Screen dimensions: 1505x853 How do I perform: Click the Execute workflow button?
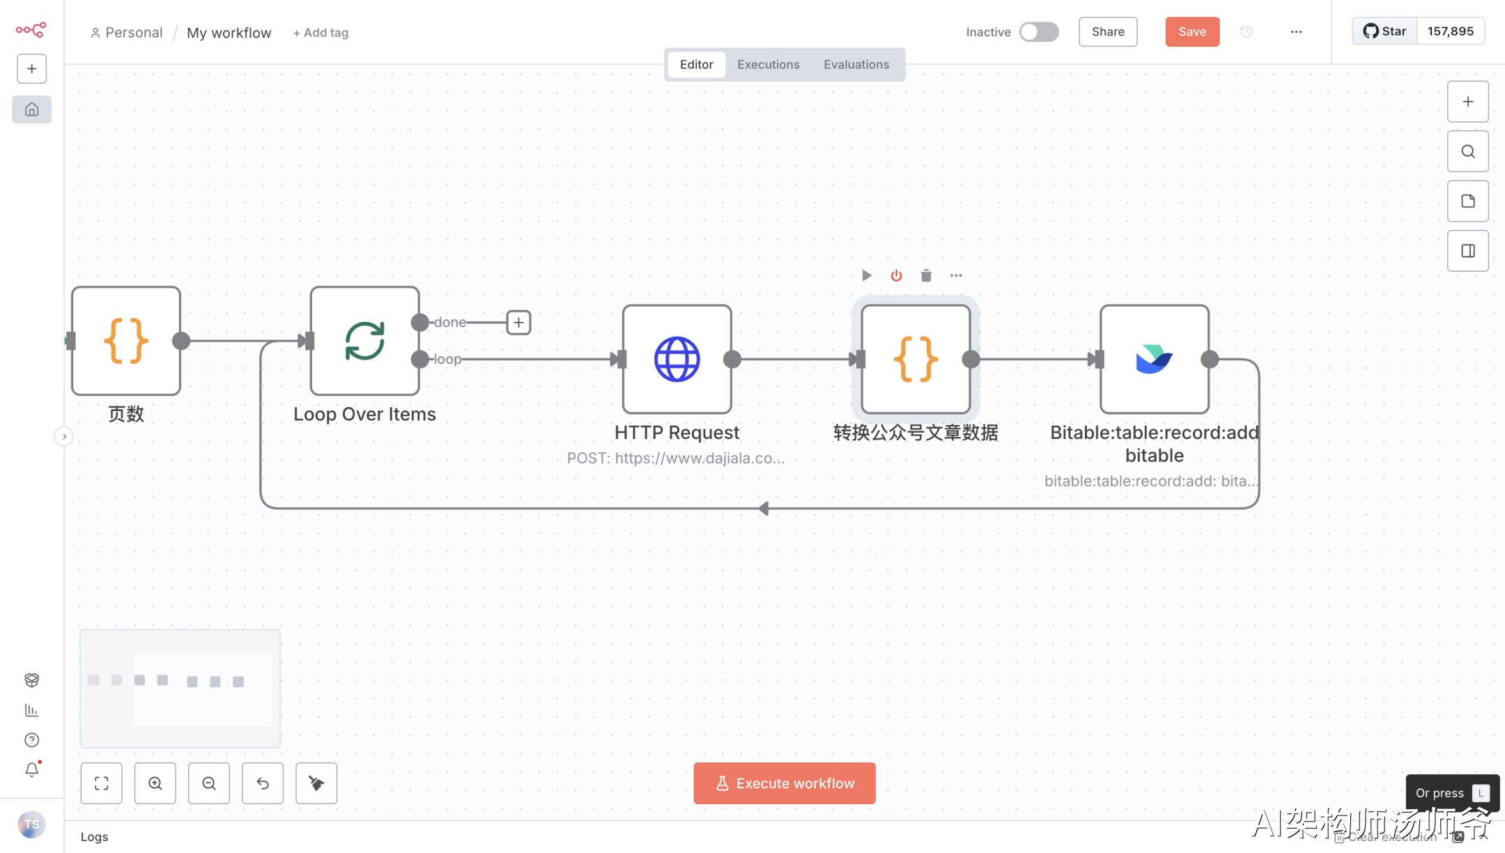click(x=784, y=783)
